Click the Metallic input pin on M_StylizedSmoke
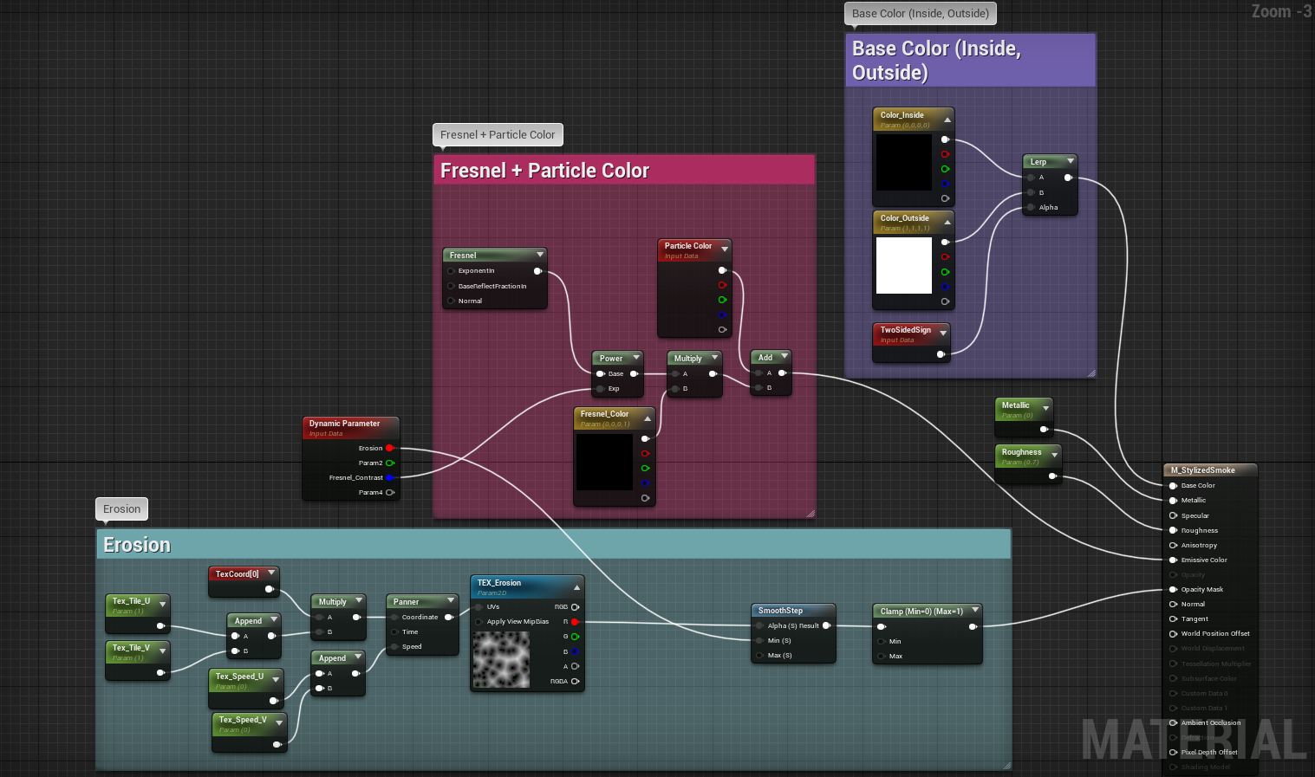 [1173, 501]
